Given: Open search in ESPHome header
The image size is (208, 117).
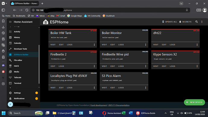Looking at the screenshot, I should [x=197, y=22].
